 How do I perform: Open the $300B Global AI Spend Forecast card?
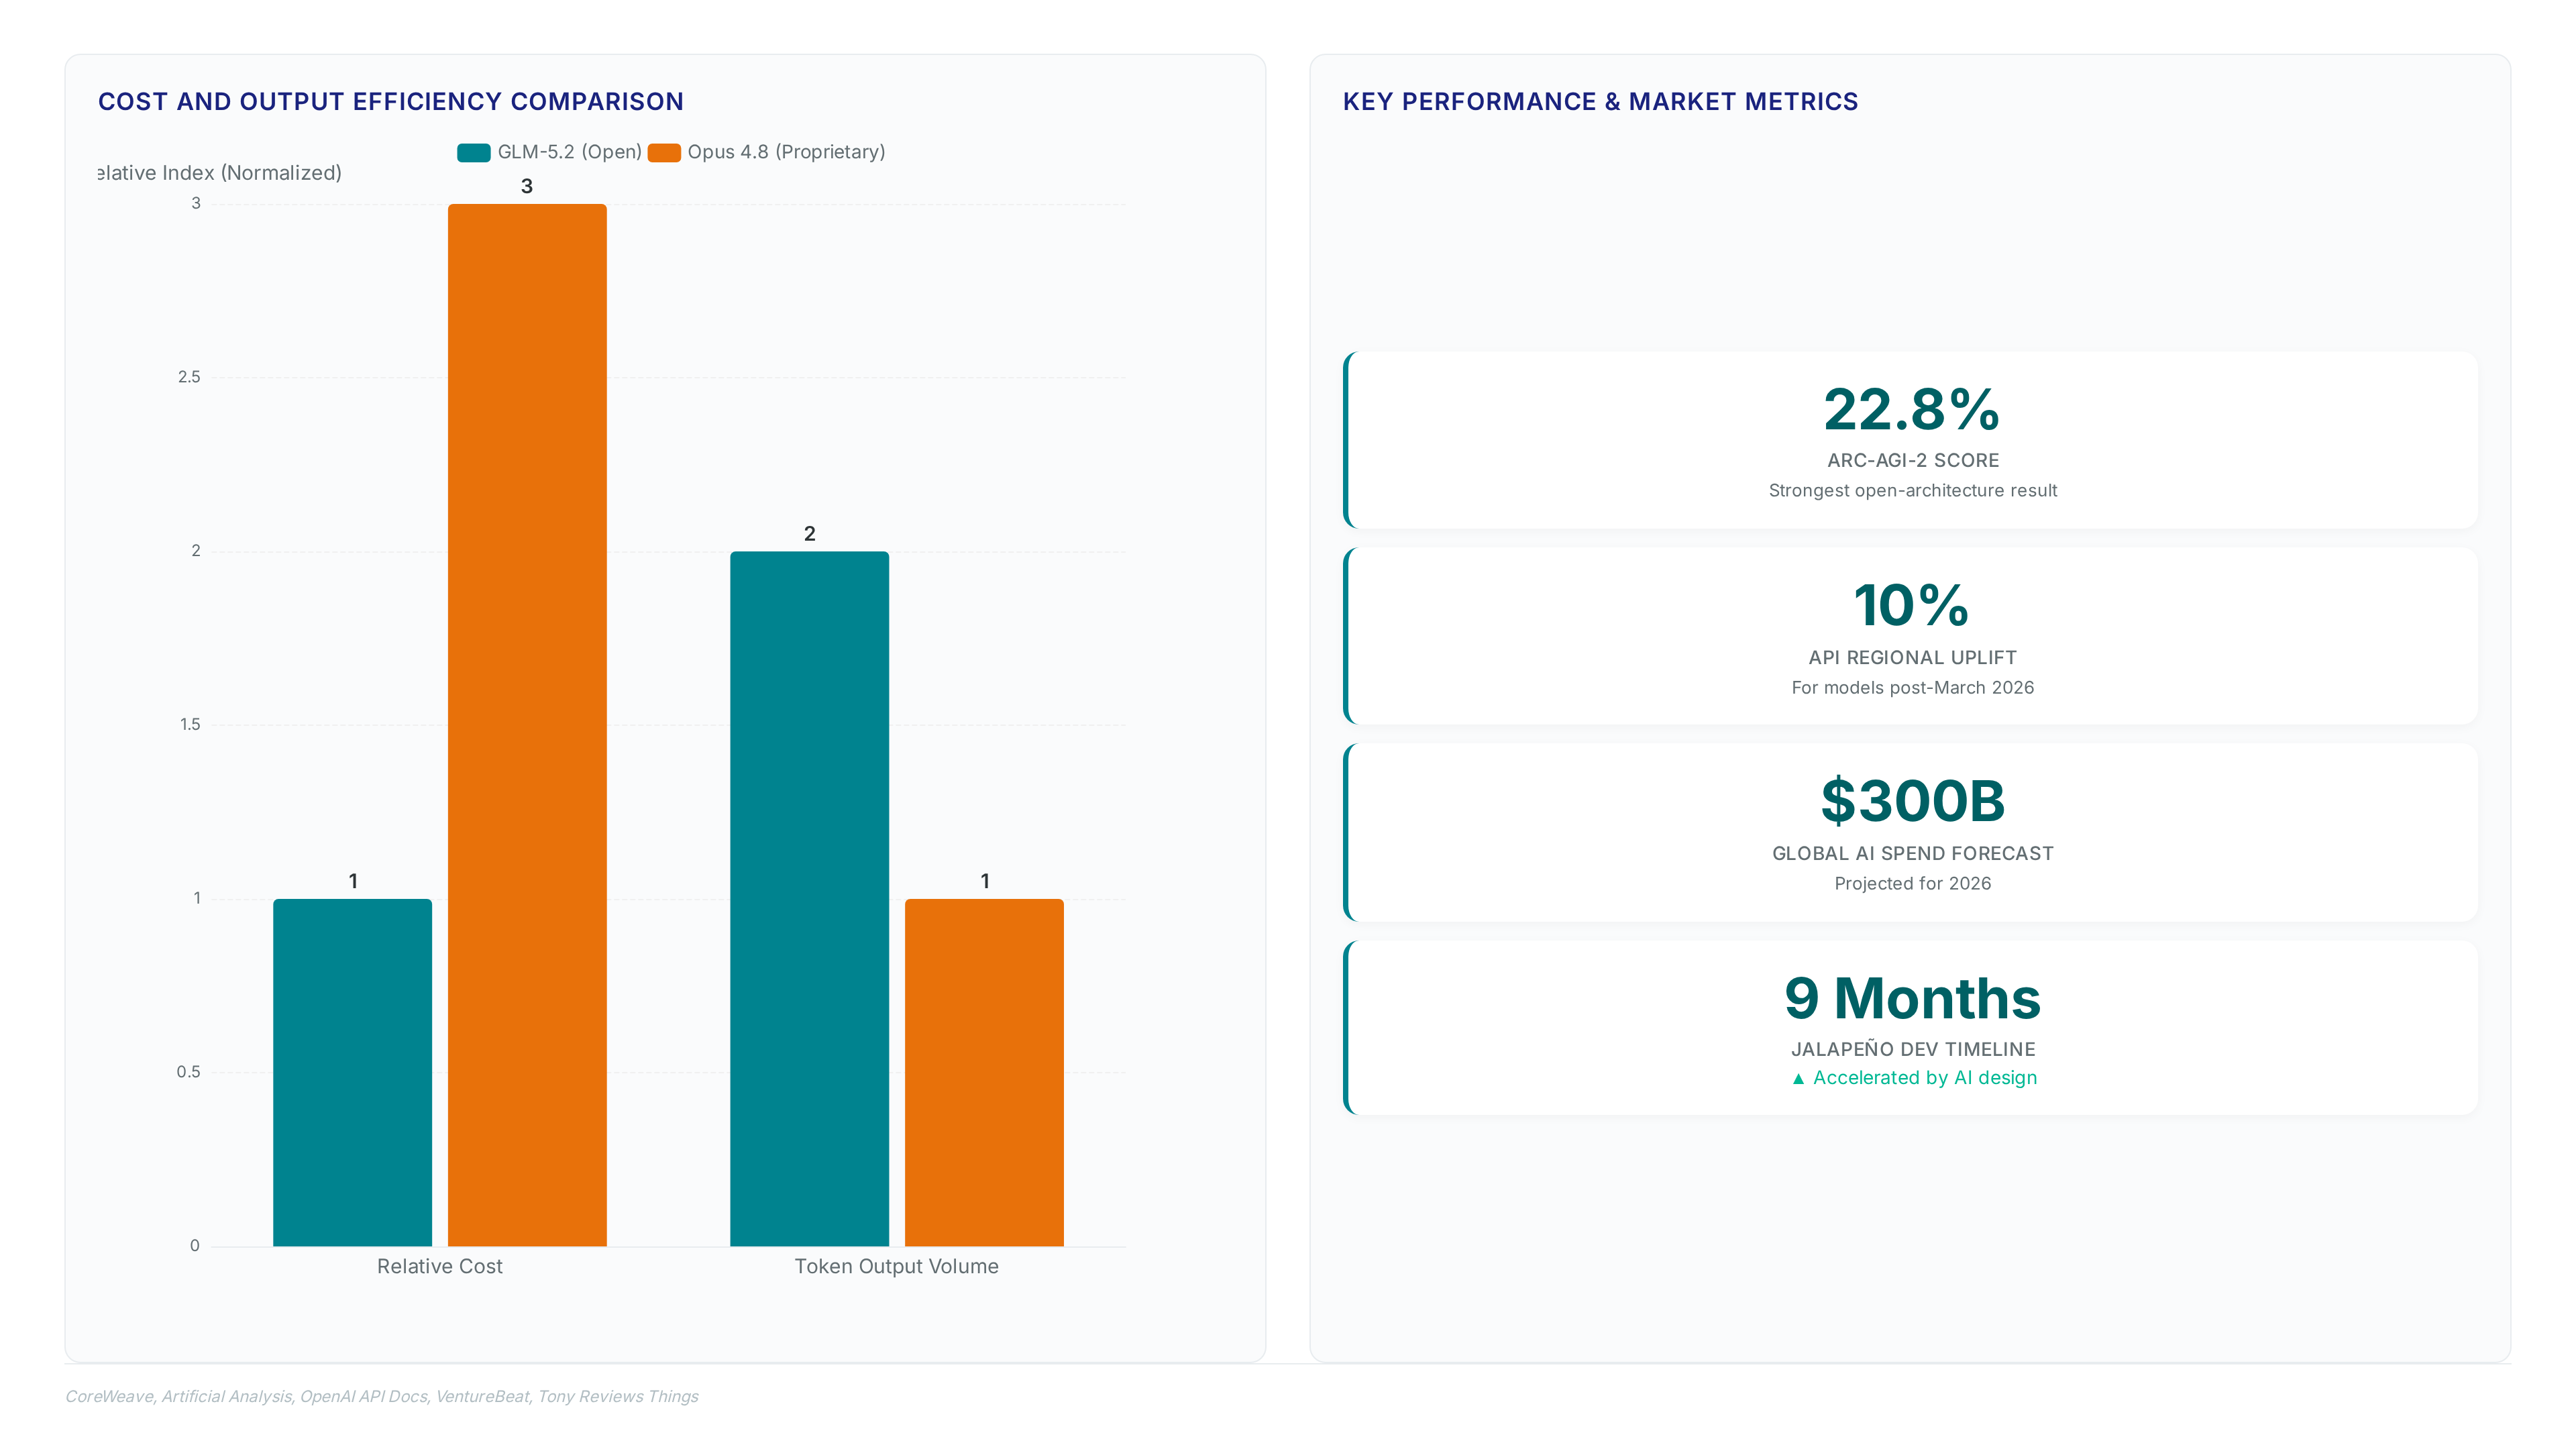tap(1911, 832)
